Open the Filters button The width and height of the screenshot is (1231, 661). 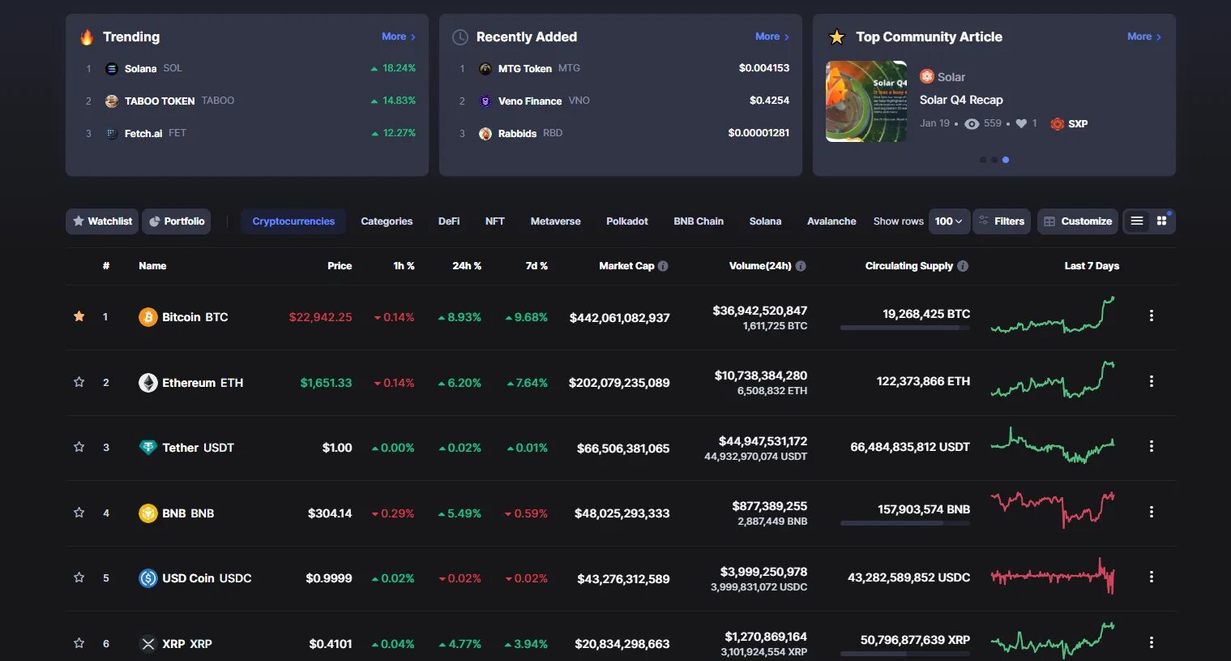tap(1002, 221)
